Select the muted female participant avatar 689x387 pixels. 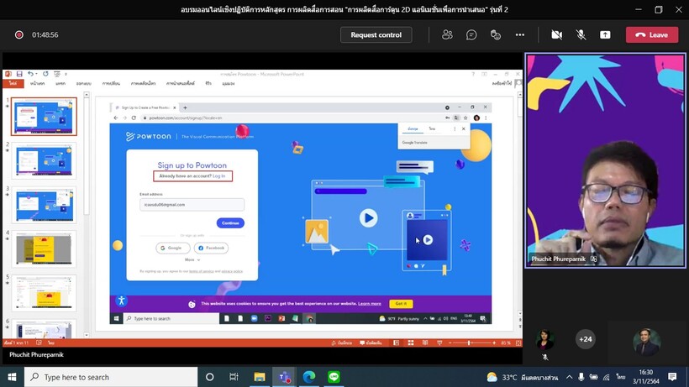(544, 339)
